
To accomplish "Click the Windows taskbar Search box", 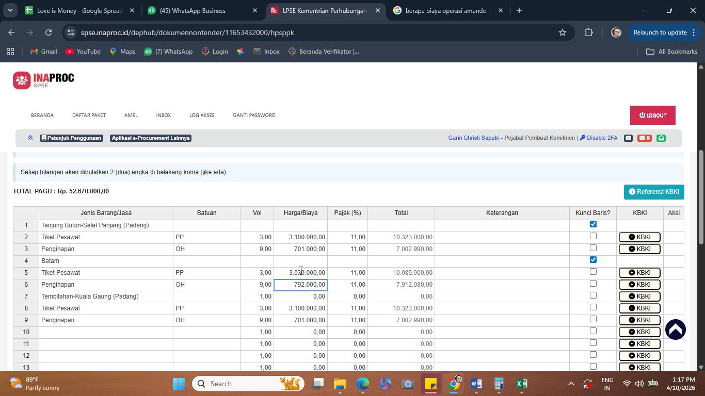I will click(x=248, y=384).
